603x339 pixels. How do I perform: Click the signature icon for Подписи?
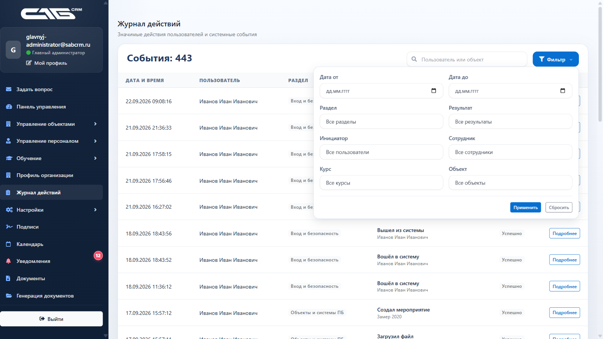(x=9, y=227)
